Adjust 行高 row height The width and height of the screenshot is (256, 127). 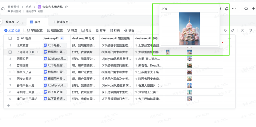[115, 30]
